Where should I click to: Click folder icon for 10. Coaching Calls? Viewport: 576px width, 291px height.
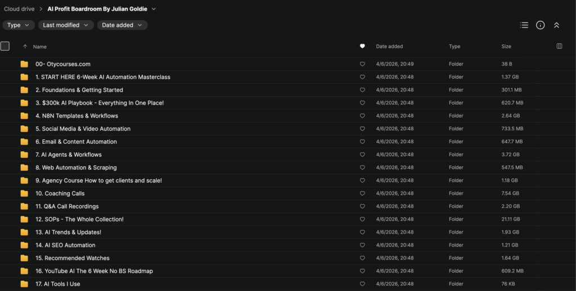[24, 193]
